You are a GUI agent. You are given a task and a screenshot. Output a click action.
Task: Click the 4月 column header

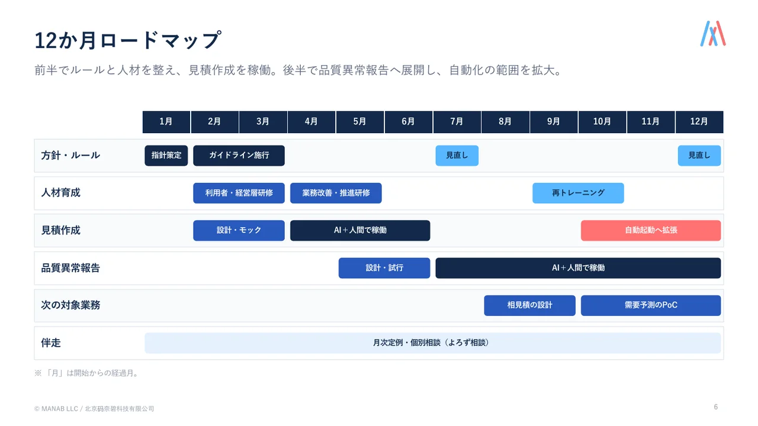(x=311, y=122)
